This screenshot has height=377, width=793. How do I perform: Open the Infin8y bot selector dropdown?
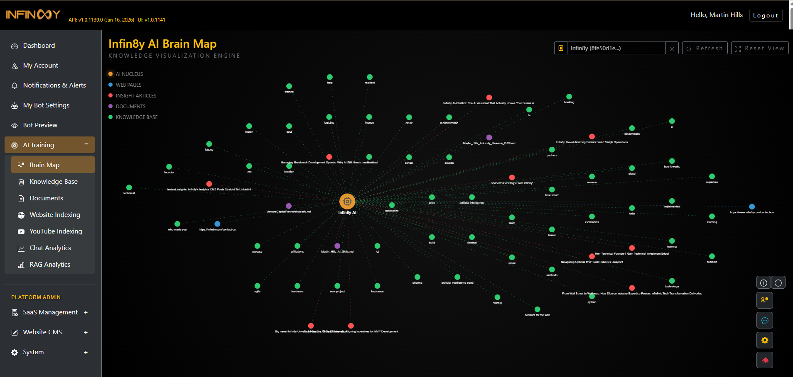616,48
